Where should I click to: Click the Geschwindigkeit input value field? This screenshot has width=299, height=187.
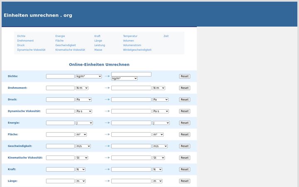(60, 146)
